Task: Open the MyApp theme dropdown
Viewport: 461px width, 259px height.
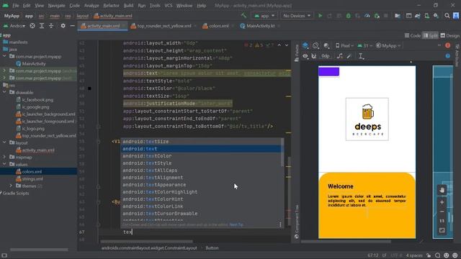Action: [388, 46]
